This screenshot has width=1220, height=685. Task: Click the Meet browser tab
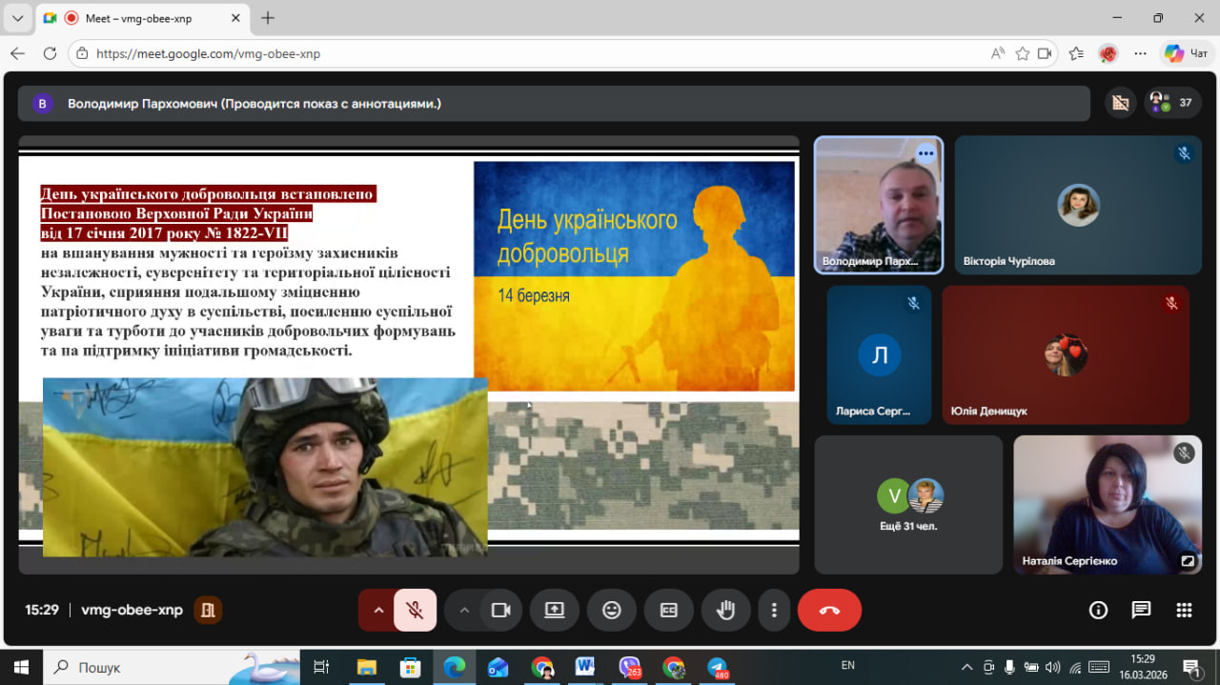143,18
